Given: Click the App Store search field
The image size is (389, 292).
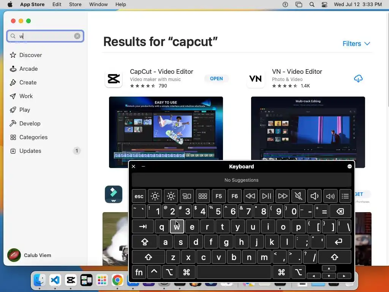Looking at the screenshot, I should tap(45, 36).
